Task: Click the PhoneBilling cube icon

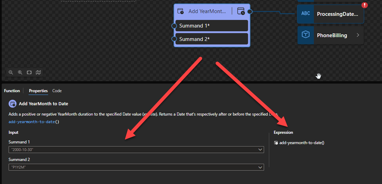Action: tap(306, 35)
